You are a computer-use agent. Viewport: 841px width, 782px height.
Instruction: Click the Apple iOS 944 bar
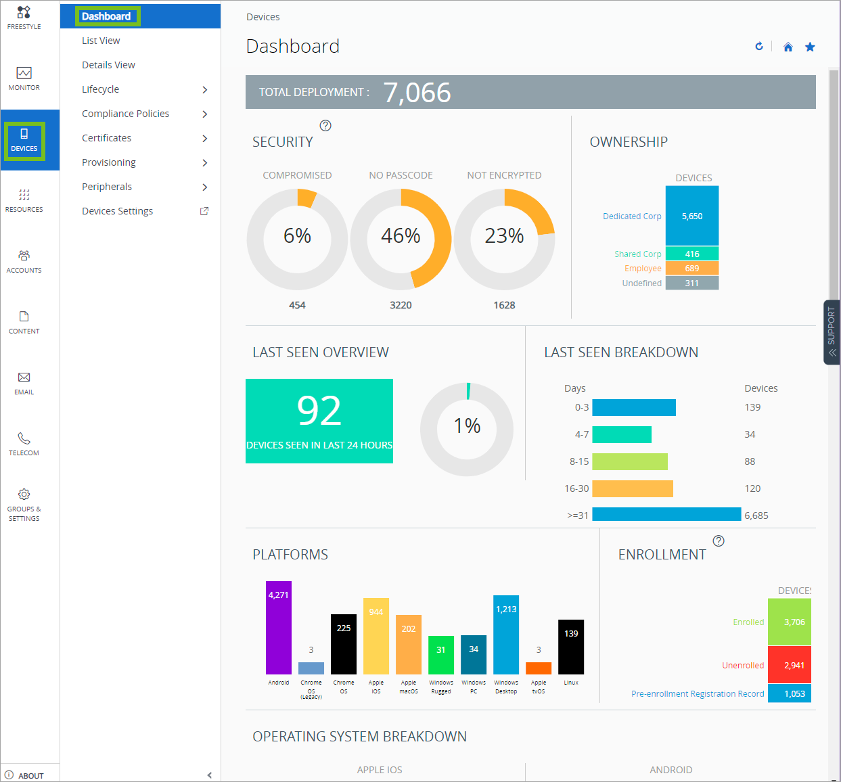[x=376, y=636]
